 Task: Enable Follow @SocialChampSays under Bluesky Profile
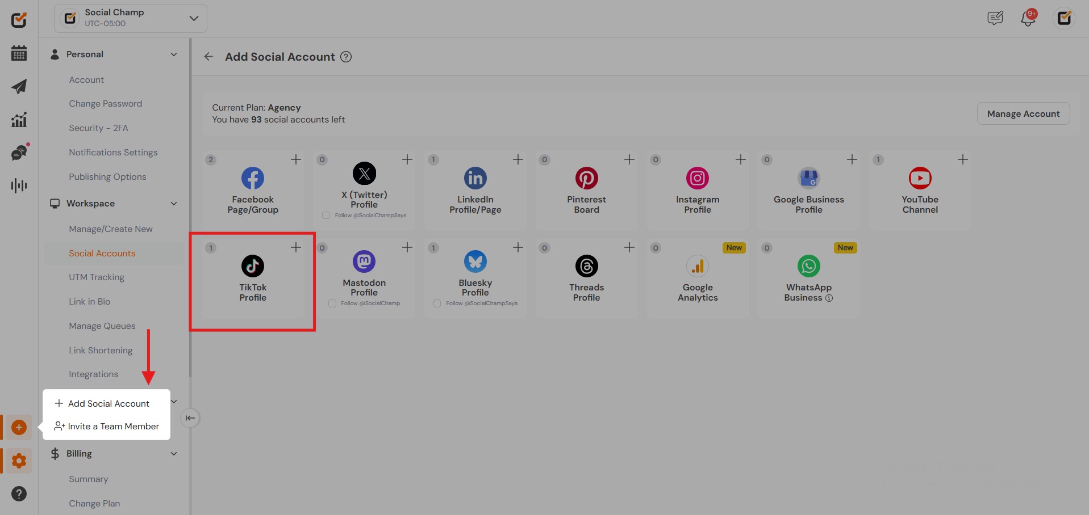tap(437, 303)
